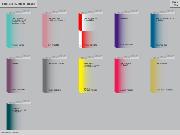180x135 pixels.
Task: Open The Cocktail book by Joseph Lanza
Action: (x=19, y=29)
